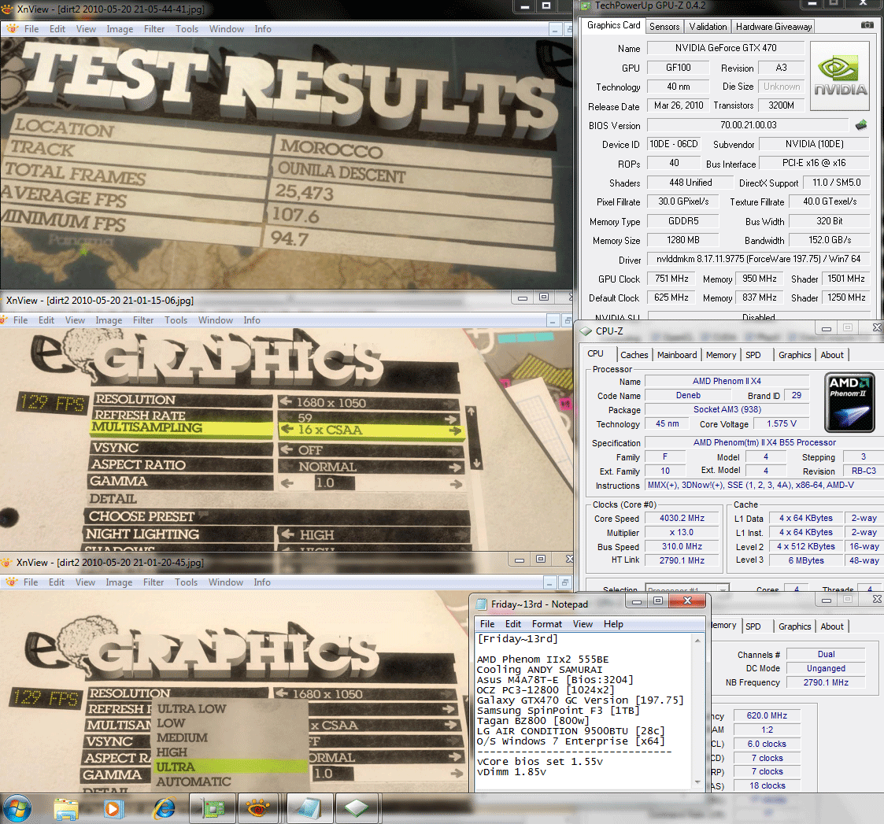This screenshot has height=824, width=884.
Task: Click the Core Speed value 4030.2 MHz in CPU-Z
Action: [682, 518]
